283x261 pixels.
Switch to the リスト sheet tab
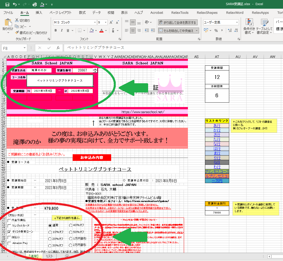(x=49, y=256)
